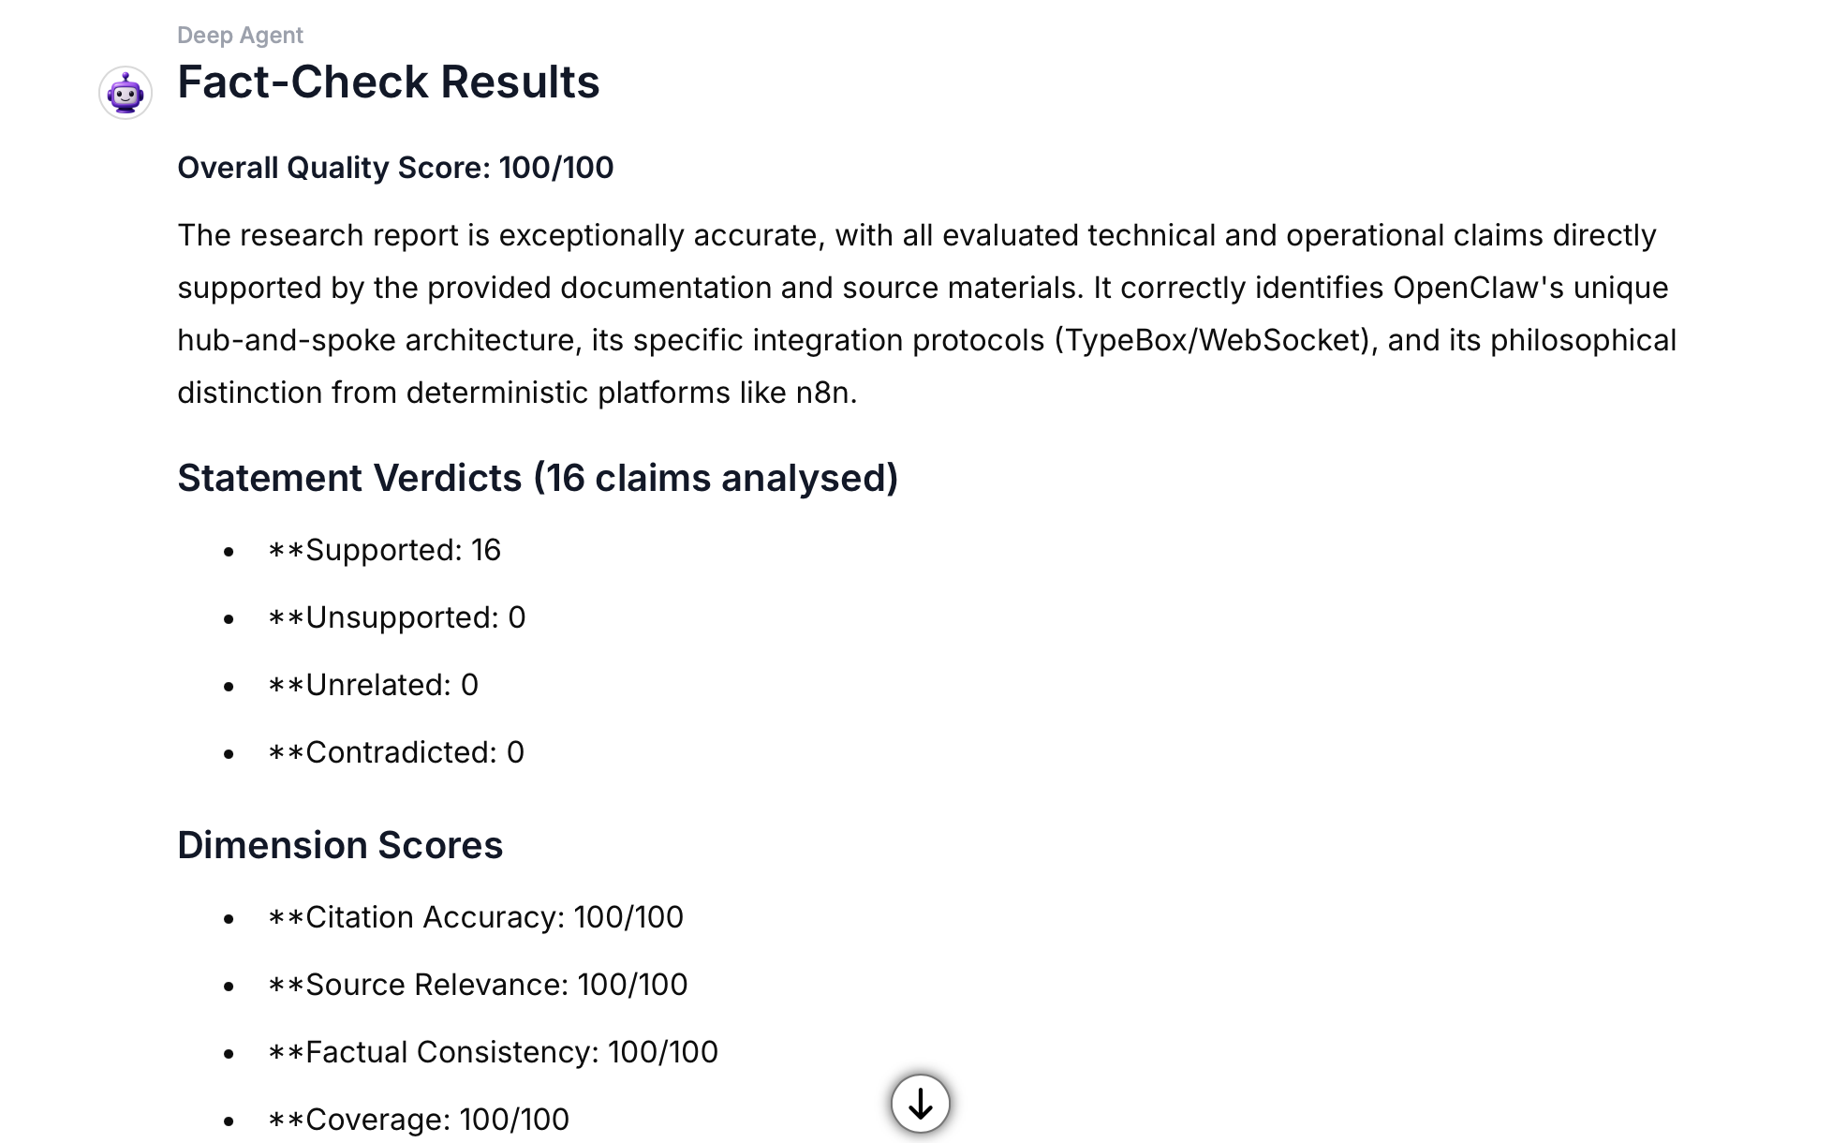Click the paragraph's first line starting 'The research report'
The height and width of the screenshot is (1143, 1847).
[x=916, y=235]
